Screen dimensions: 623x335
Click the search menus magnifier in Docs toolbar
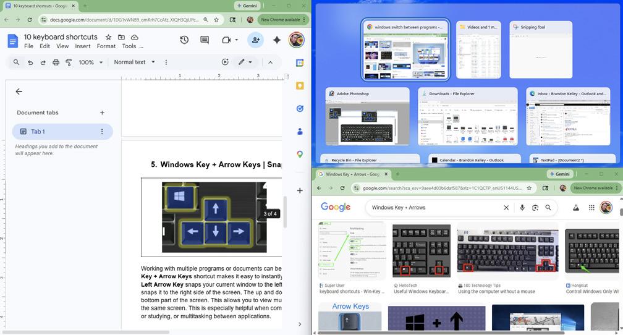pos(16,62)
